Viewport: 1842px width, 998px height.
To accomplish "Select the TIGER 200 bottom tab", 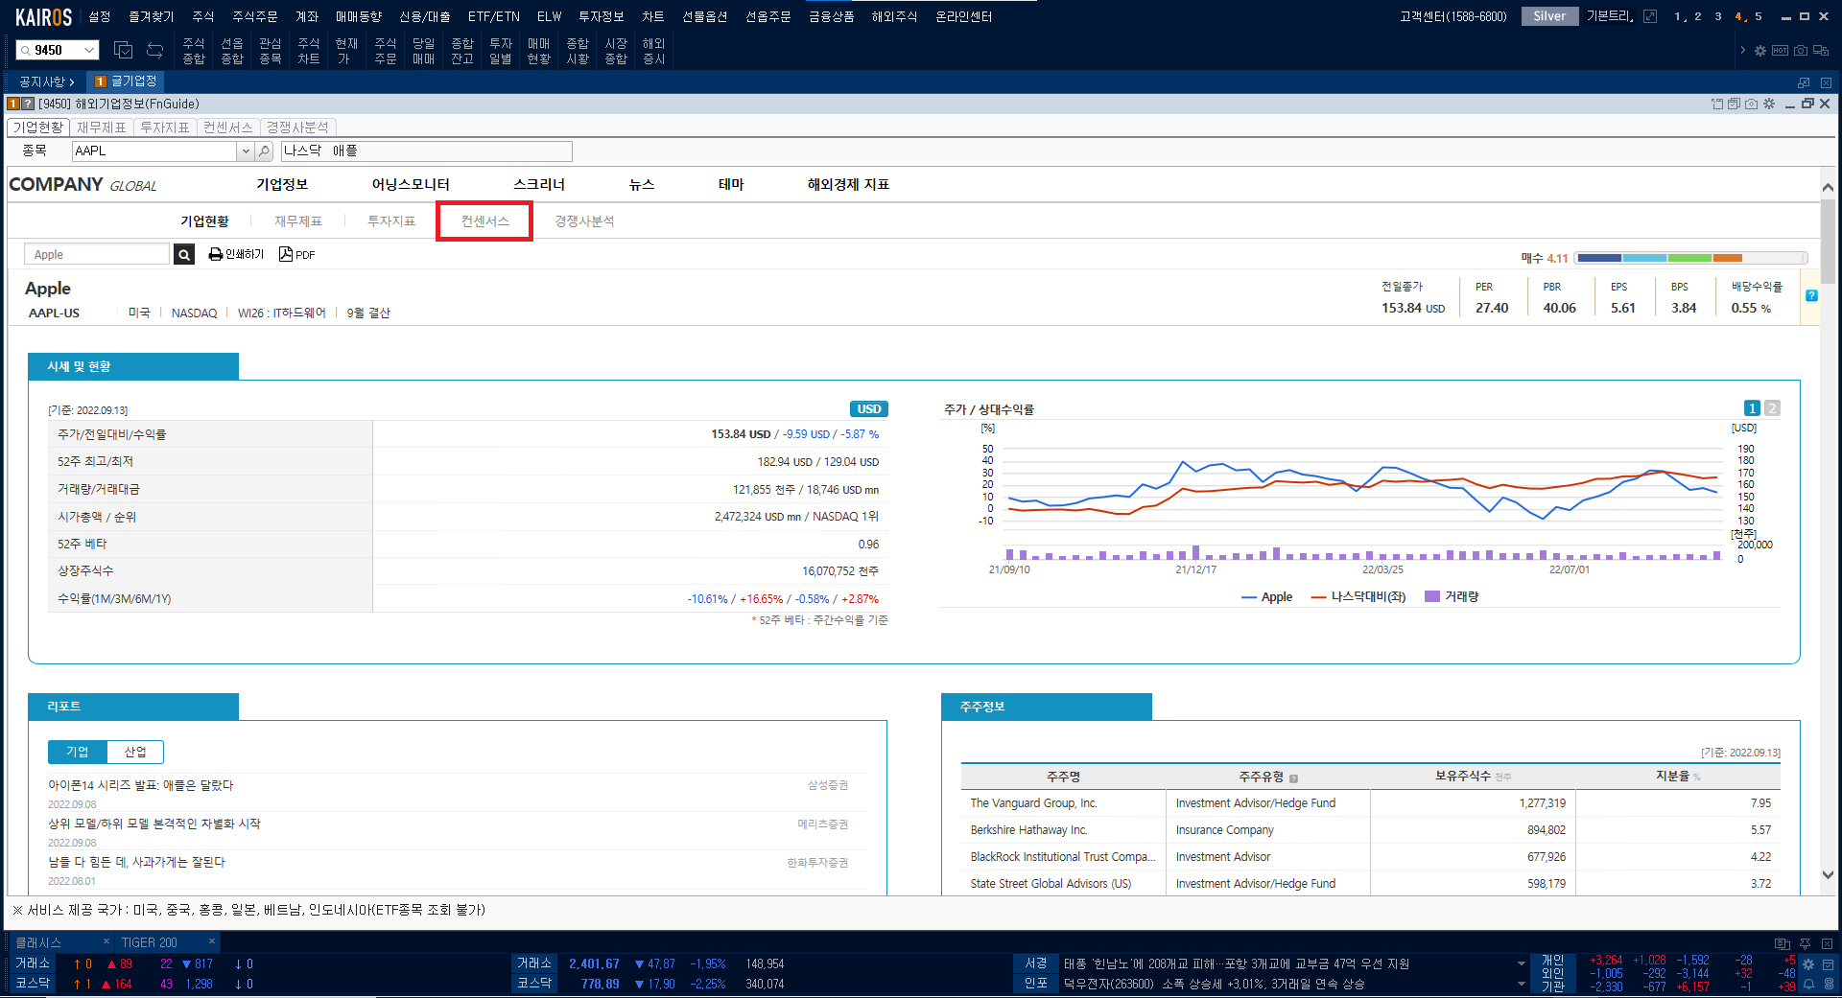I will coord(150,942).
